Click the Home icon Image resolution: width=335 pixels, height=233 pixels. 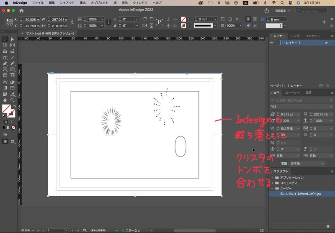21,10
